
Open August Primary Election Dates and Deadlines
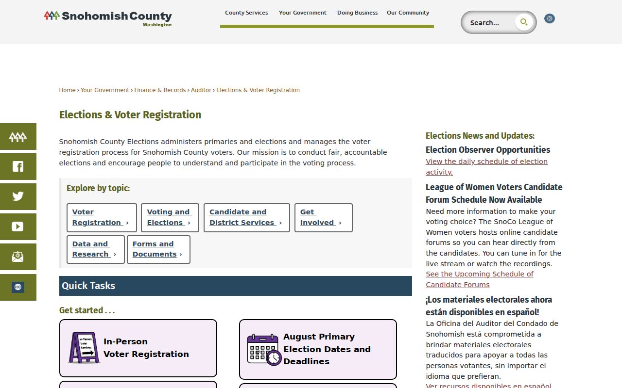tap(318, 349)
